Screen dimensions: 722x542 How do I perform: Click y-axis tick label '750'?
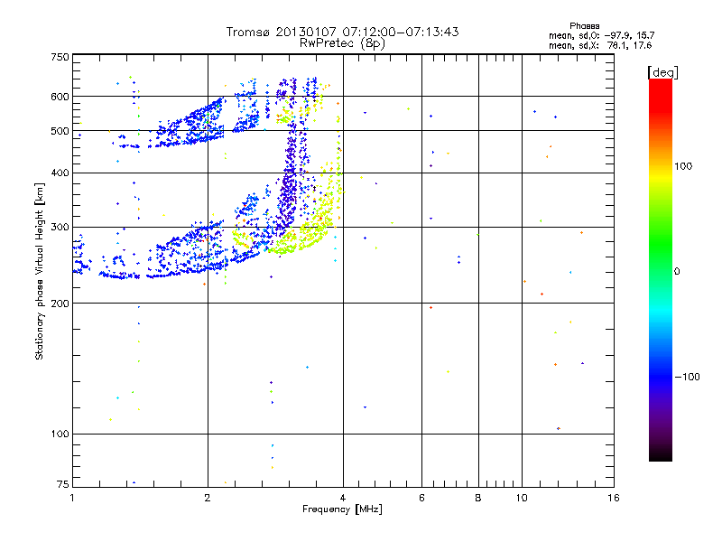(60, 57)
